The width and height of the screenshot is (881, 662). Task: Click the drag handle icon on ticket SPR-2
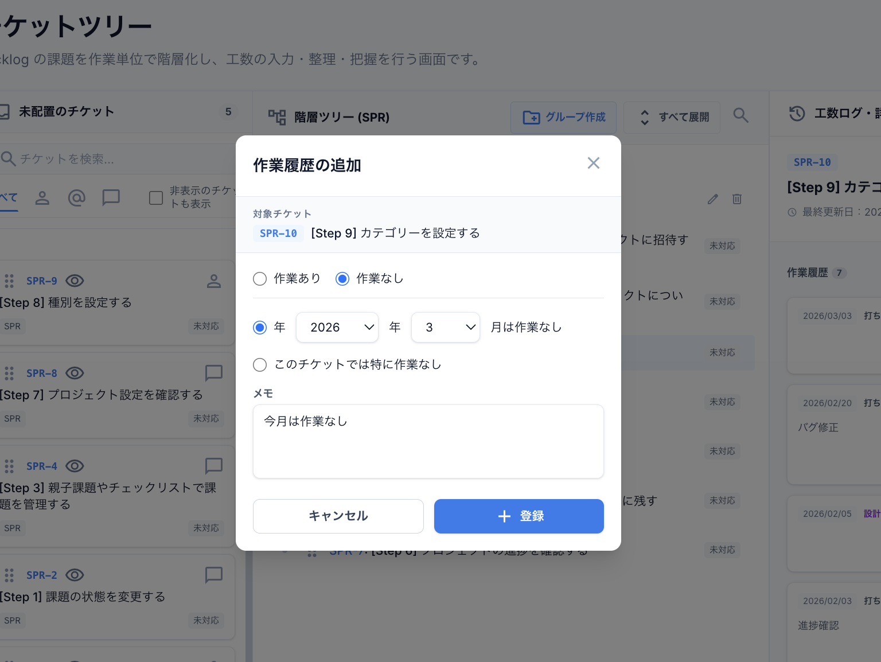[9, 575]
